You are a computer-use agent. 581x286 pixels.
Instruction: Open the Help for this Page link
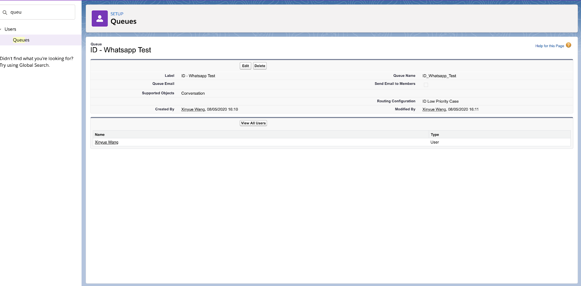coord(549,46)
